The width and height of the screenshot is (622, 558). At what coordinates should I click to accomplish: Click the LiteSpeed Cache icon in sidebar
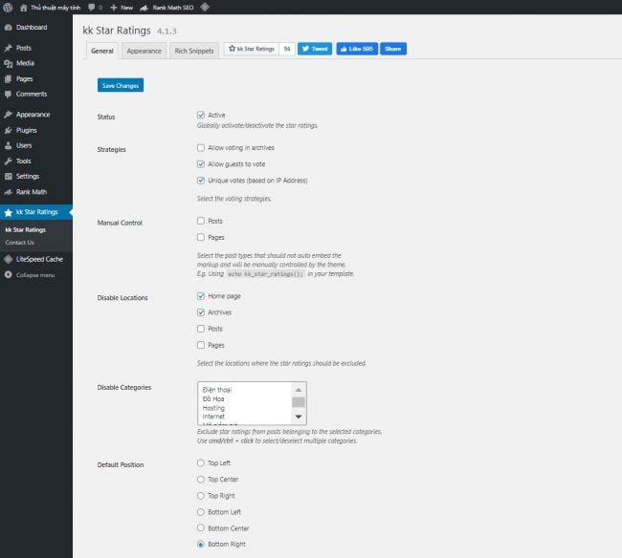point(8,259)
